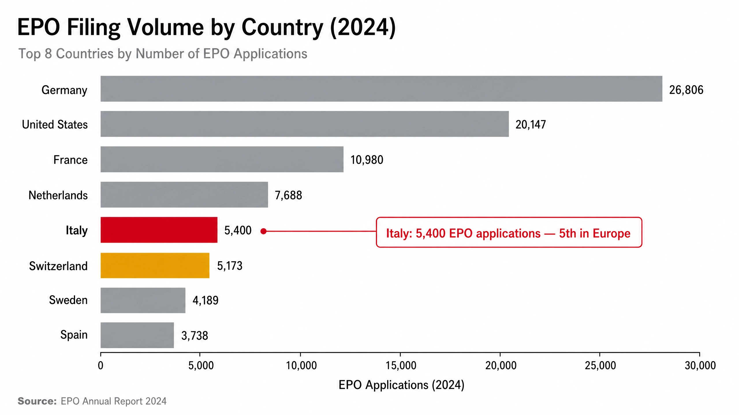The height and width of the screenshot is (415, 739).
Task: Click the EPO Applications (2024) axis title
Action: pos(401,385)
